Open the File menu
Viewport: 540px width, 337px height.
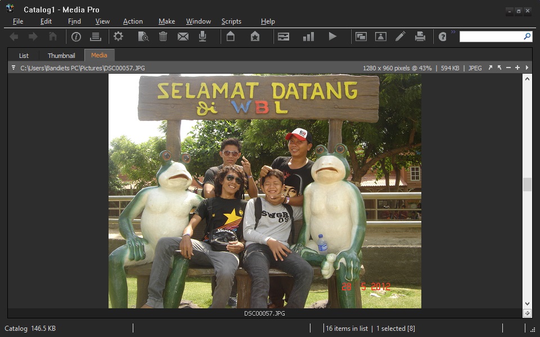(18, 21)
